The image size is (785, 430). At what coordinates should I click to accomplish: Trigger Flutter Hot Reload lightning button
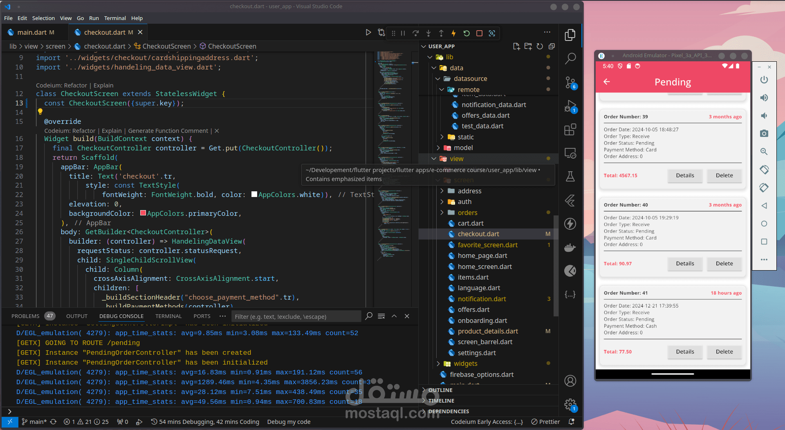[x=453, y=33]
